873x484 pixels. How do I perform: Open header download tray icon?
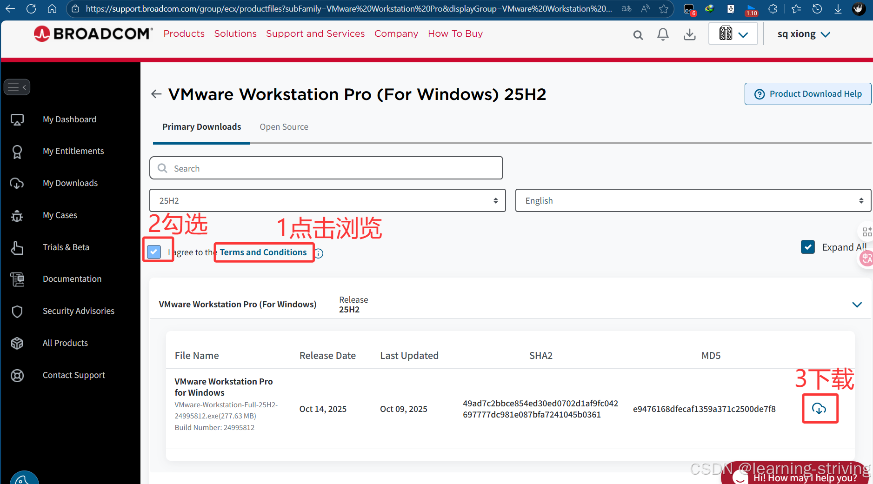[x=690, y=34]
